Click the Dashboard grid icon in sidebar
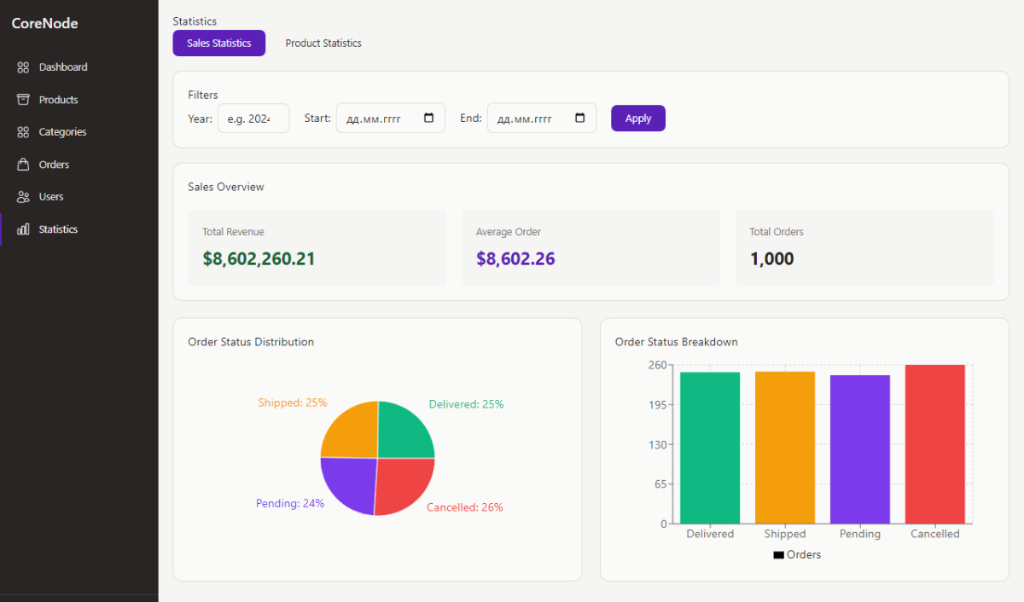The image size is (1024, 602). 23,67
